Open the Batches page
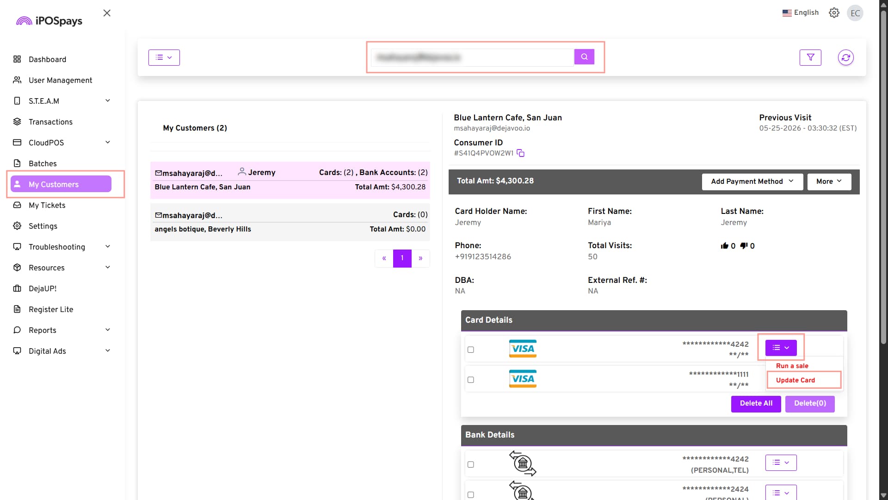888x500 pixels. [43, 163]
